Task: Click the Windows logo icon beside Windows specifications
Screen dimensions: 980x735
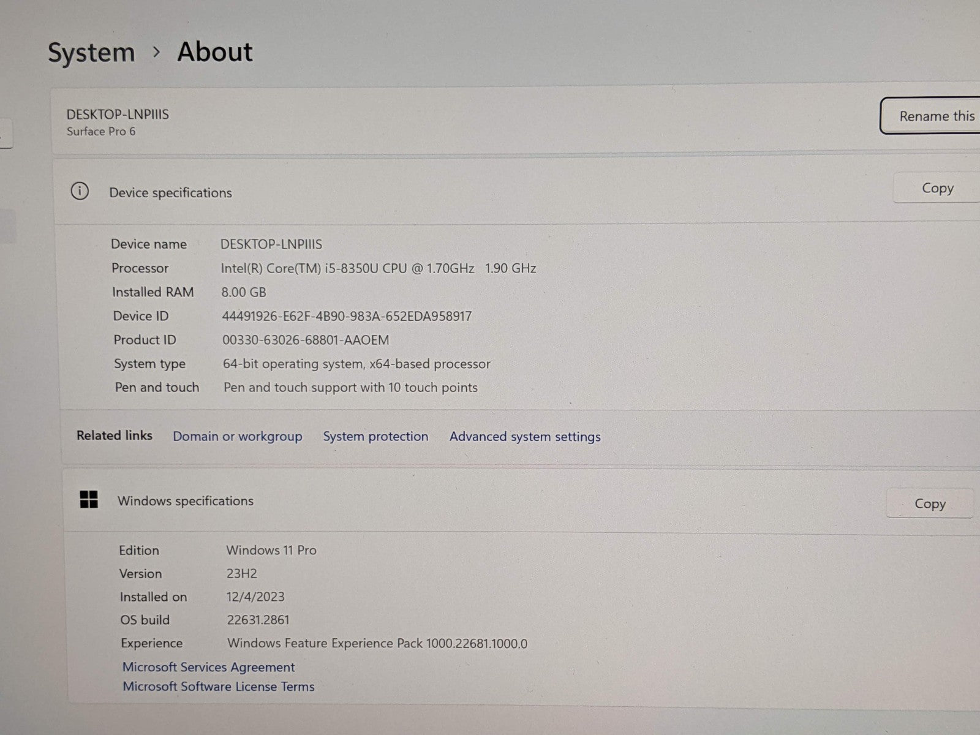Action: pos(89,499)
